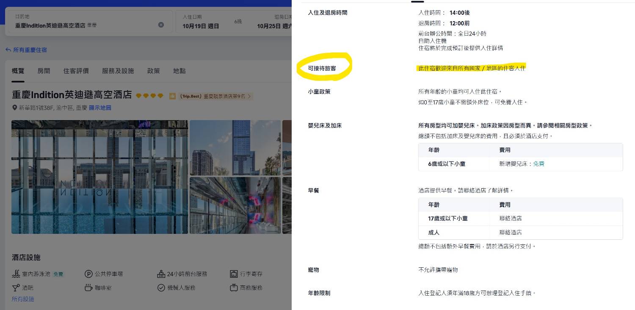Open the 政策 tab

tap(154, 71)
